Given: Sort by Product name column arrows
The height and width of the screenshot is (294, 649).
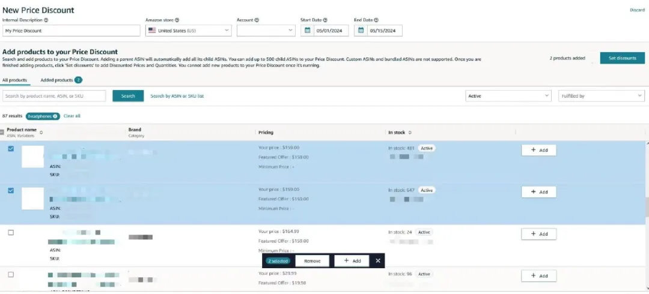Looking at the screenshot, I should click(x=41, y=132).
